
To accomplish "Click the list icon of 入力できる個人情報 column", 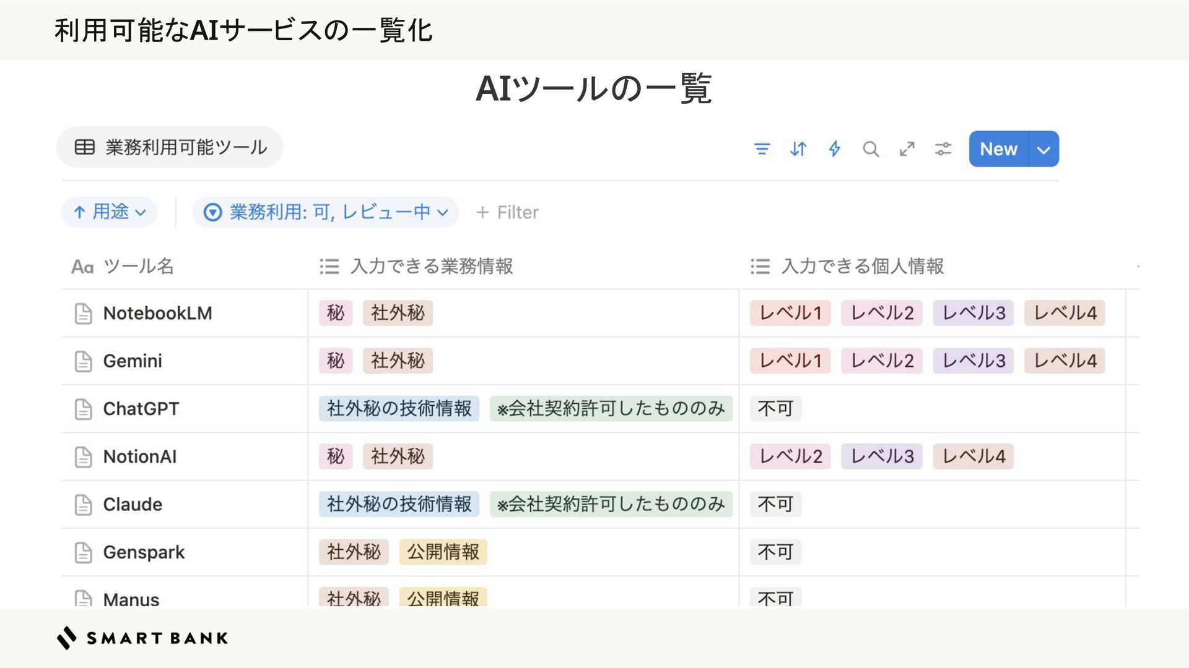I will [x=760, y=267].
